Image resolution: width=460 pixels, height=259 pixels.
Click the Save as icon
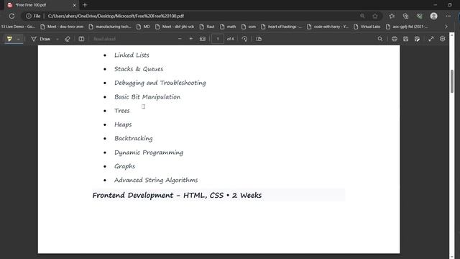click(x=417, y=39)
